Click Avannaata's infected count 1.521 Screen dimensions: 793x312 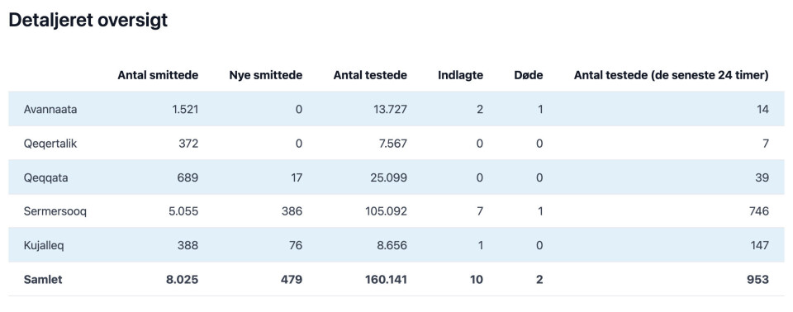point(185,109)
